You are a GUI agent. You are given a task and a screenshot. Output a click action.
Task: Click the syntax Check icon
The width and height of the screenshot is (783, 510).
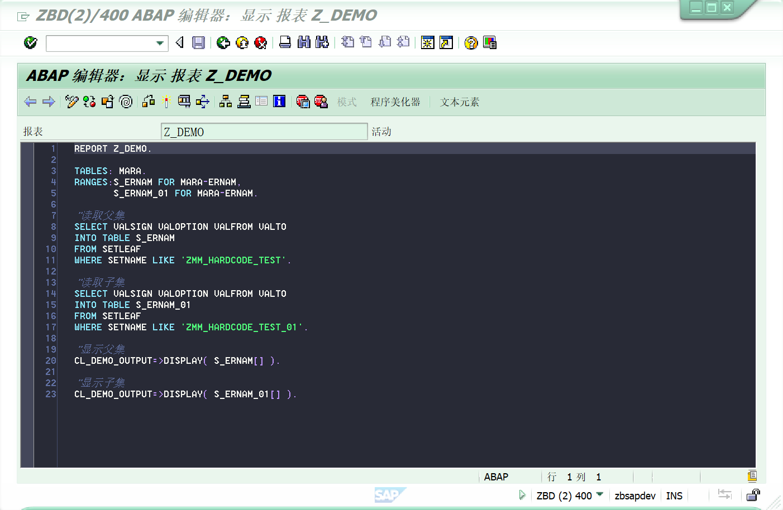(x=89, y=102)
